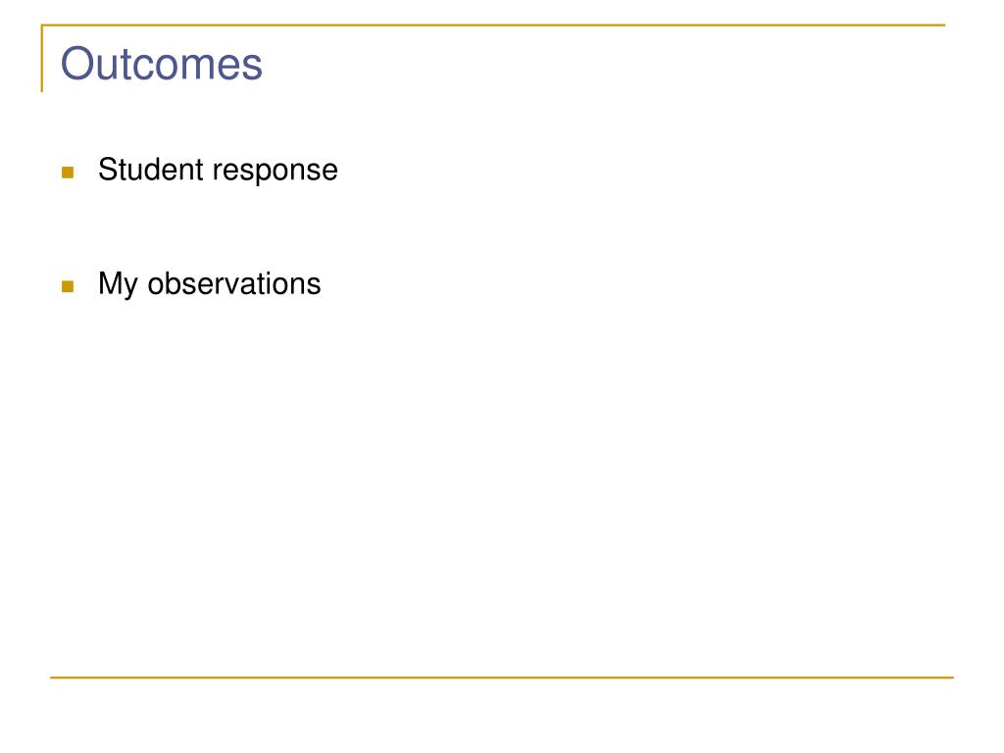The height and width of the screenshot is (753, 1004).
Task: Click the Outcomes slide title
Action: pyautogui.click(x=162, y=65)
